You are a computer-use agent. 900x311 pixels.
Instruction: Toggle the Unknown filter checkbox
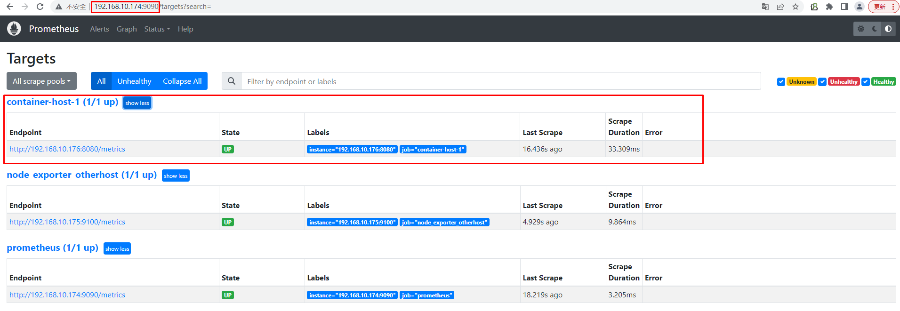[x=781, y=81]
